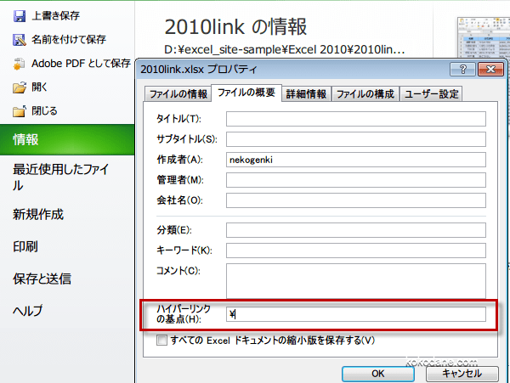Choose 名前を付けて保存 menu entry
This screenshot has width=510, height=383.
click(x=69, y=40)
